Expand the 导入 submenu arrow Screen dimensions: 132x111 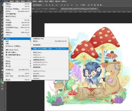[x=30, y=66]
